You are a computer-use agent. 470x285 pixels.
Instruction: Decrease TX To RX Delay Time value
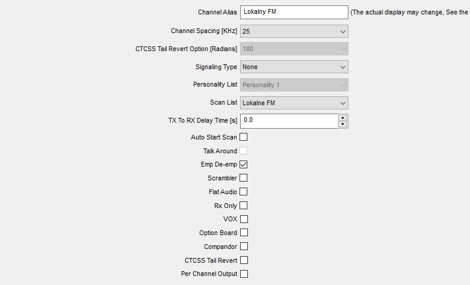(x=342, y=124)
